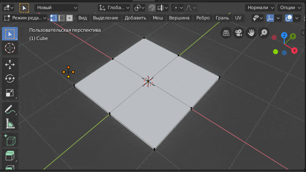306x172 pixels.
Task: Open proportional falloff curve dropdown
Action: click(191, 8)
